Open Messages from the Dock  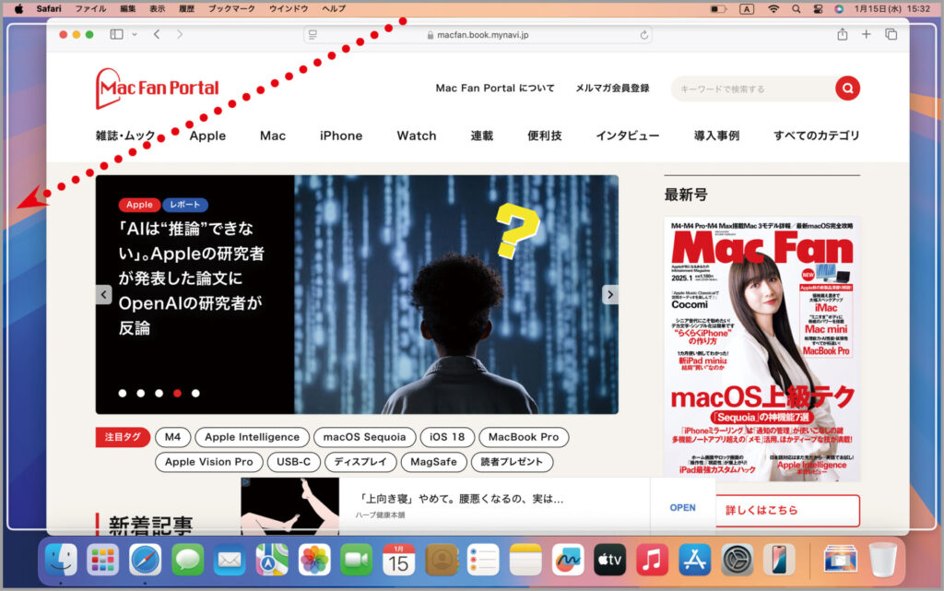pyautogui.click(x=187, y=561)
